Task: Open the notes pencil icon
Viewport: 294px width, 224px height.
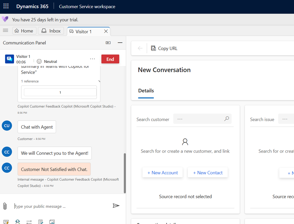Action: coord(41,222)
